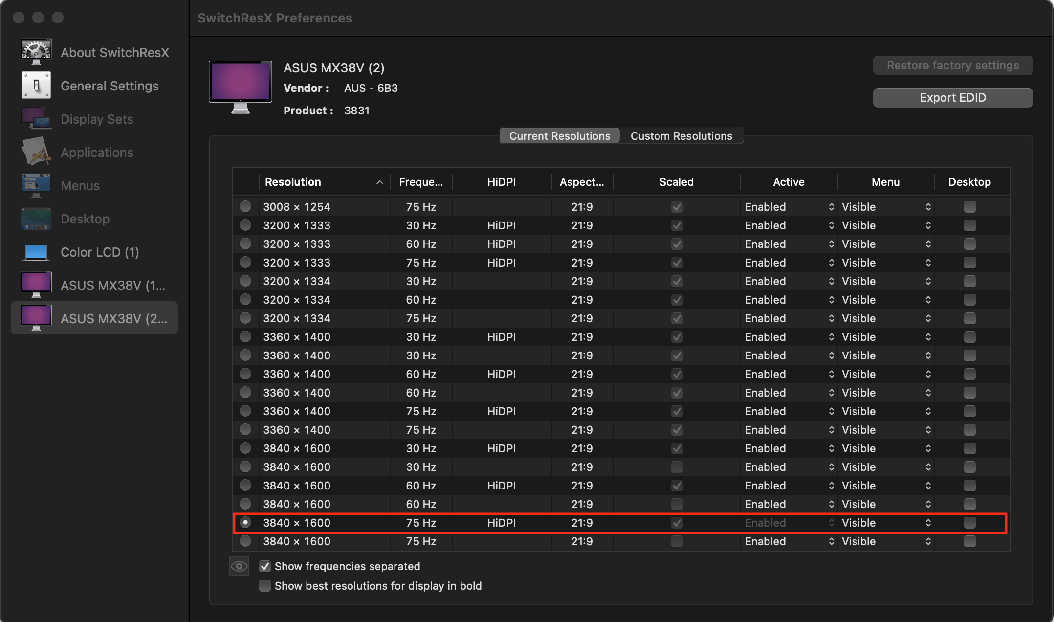This screenshot has width=1054, height=622.
Task: Click the Export EDID button
Action: [x=953, y=98]
